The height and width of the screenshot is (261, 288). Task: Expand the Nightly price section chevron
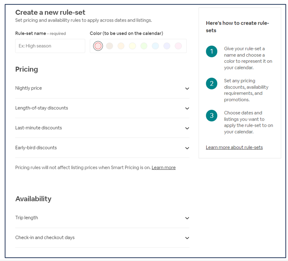click(187, 89)
